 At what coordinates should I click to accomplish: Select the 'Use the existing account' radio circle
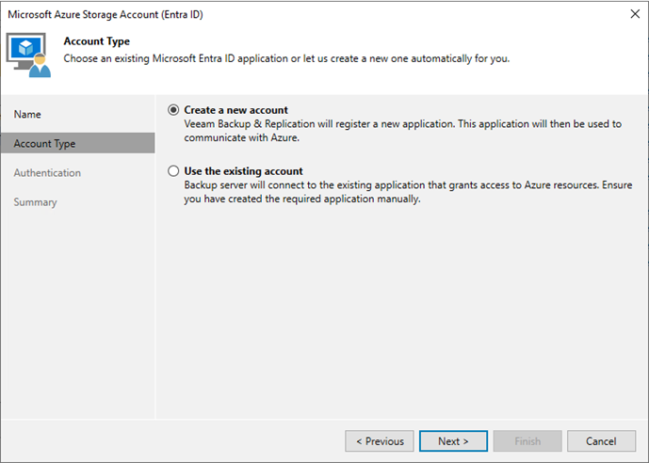point(172,171)
